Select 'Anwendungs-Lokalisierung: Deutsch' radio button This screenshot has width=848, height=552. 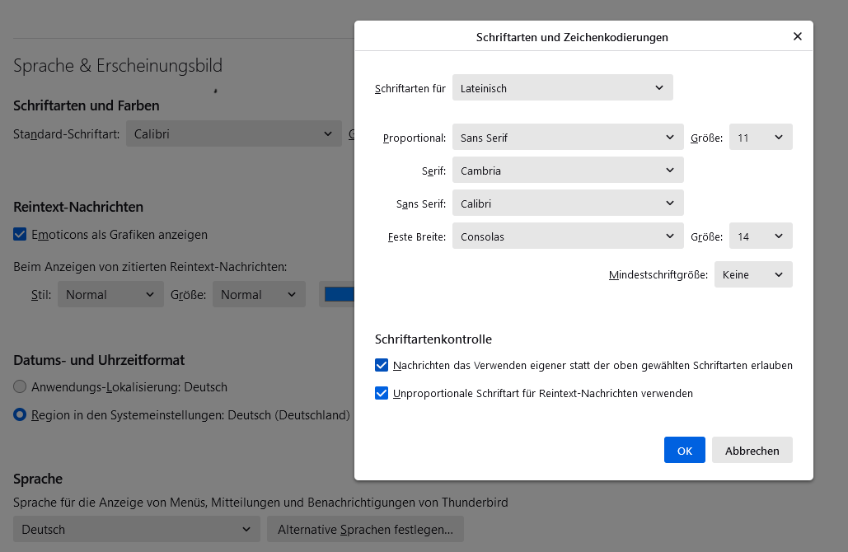click(x=21, y=387)
